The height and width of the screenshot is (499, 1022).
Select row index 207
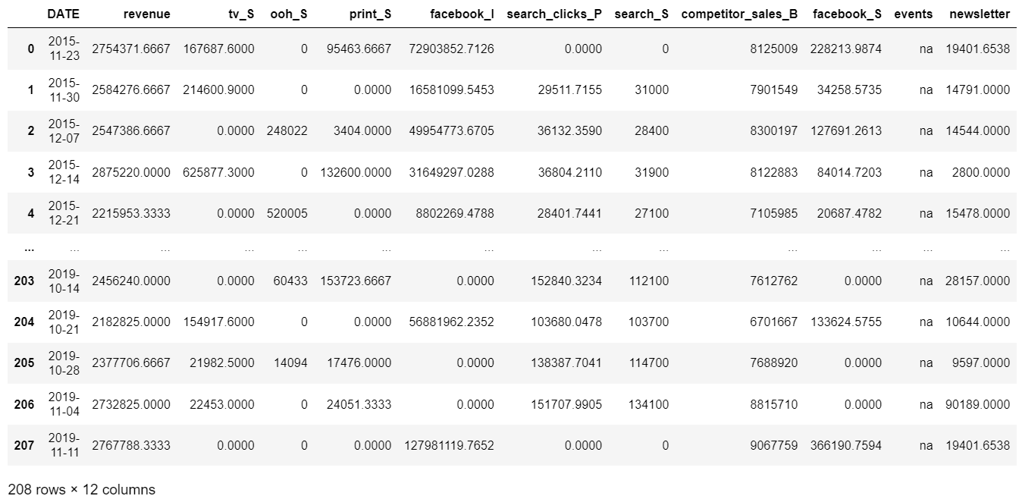[x=24, y=445]
